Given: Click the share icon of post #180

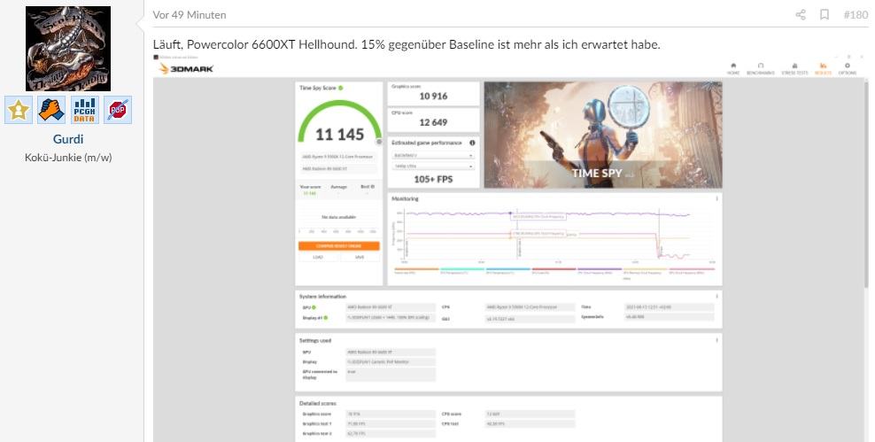Looking at the screenshot, I should 801,14.
